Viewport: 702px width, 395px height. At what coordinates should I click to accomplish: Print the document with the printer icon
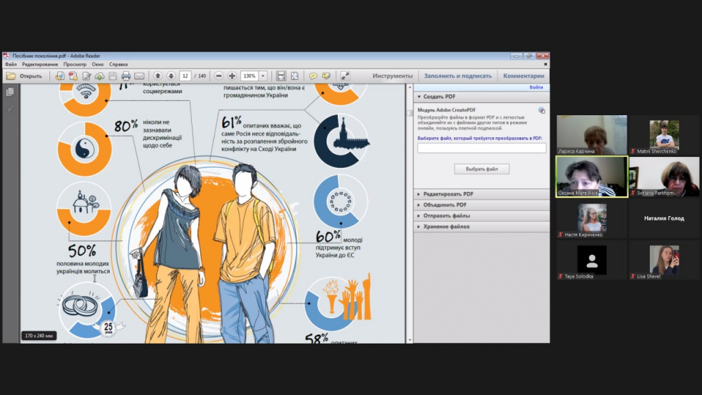(x=126, y=76)
